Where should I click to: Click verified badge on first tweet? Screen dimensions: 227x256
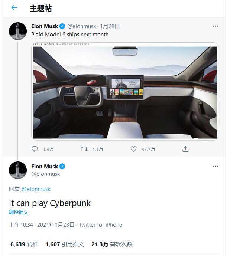(x=63, y=26)
